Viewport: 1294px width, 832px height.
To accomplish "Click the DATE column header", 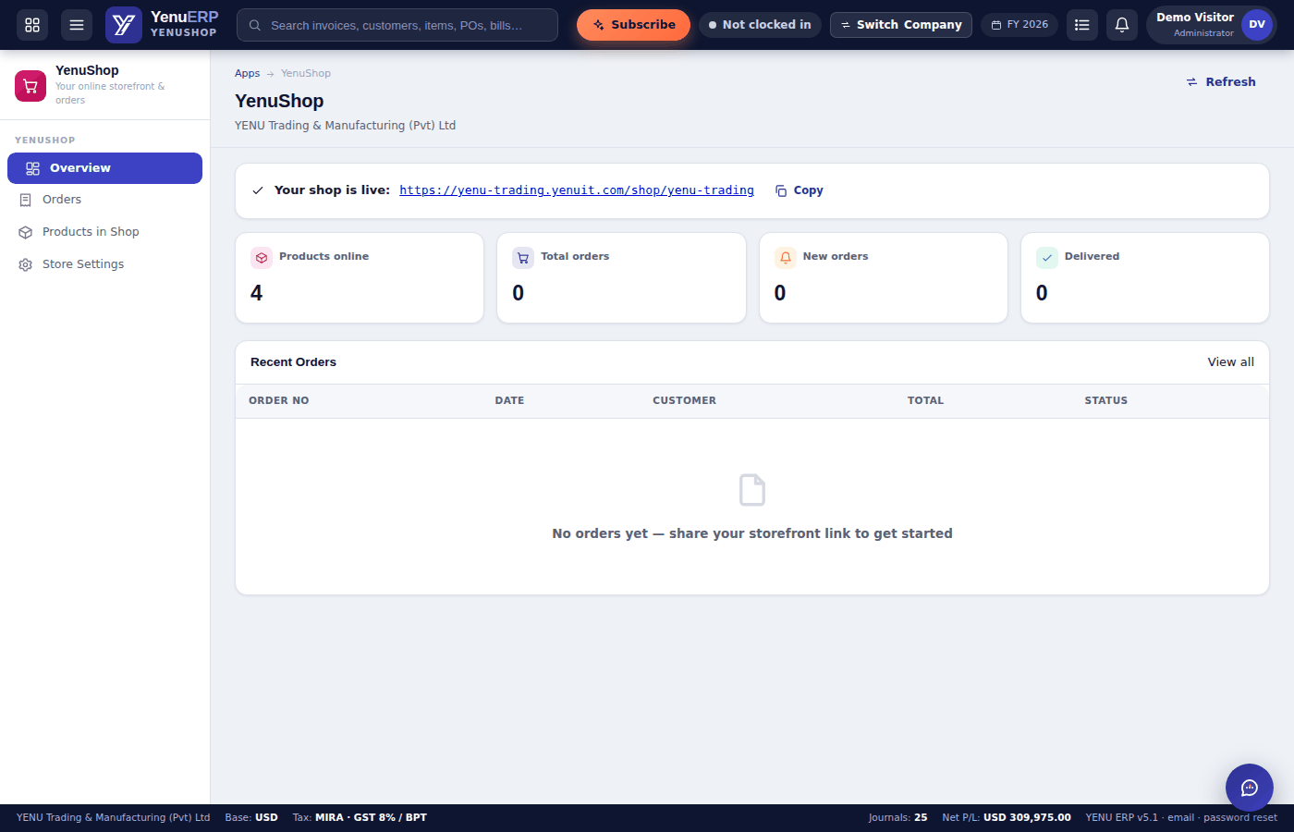I will point(509,401).
